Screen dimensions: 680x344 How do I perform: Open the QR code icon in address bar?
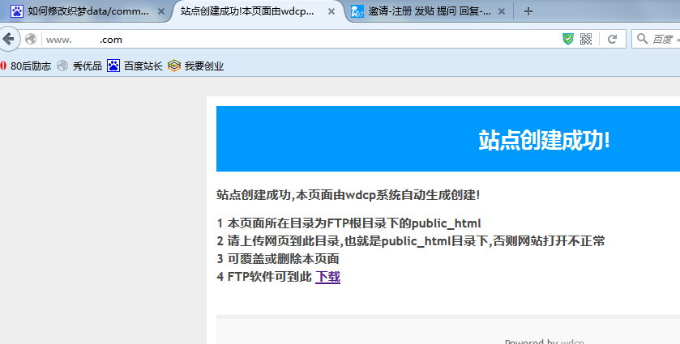click(x=586, y=39)
